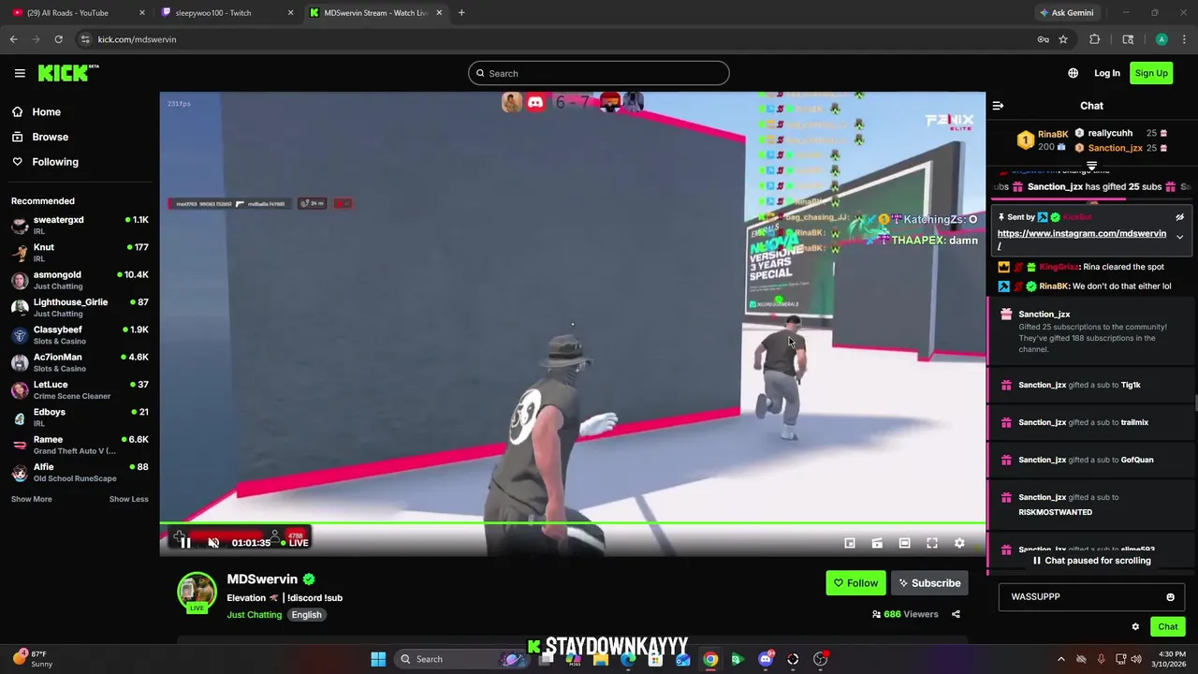Open video player settings gear

coord(959,543)
